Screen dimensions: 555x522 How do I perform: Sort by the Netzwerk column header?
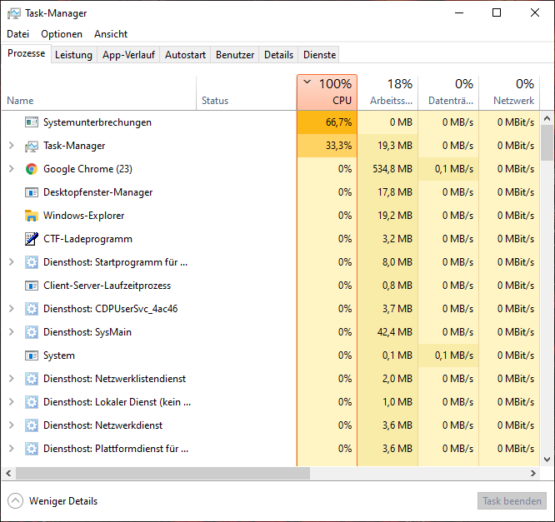click(x=509, y=92)
